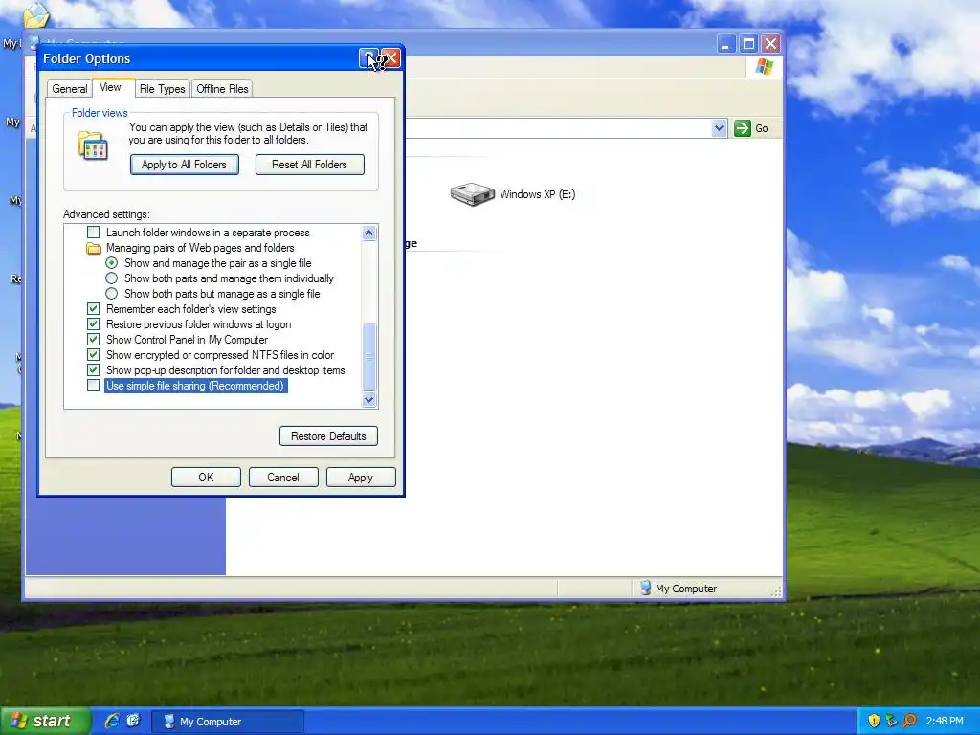This screenshot has height=735, width=980.
Task: Open the Offline Files tab
Action: [x=222, y=89]
